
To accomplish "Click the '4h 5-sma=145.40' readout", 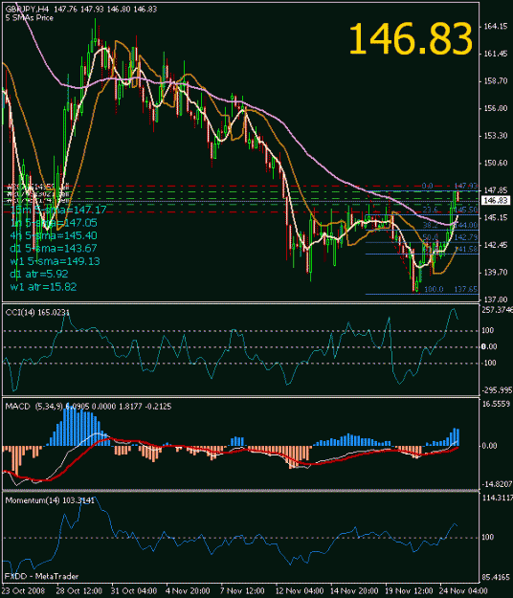I will 54,235.
